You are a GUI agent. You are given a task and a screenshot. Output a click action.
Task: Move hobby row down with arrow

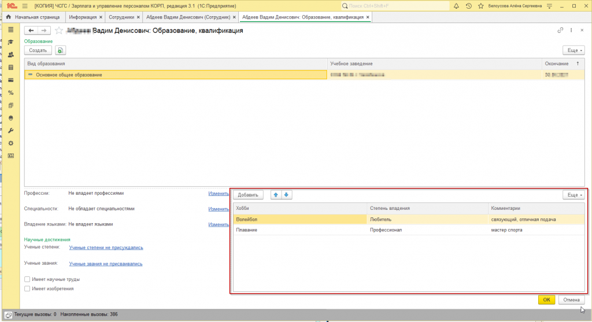[x=286, y=195]
